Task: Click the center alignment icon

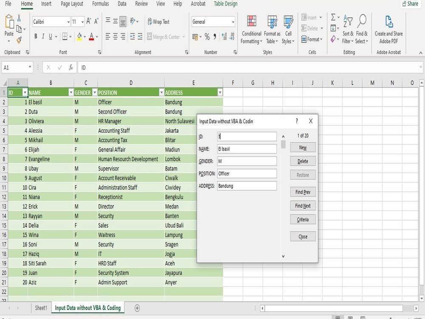Action: [115, 36]
